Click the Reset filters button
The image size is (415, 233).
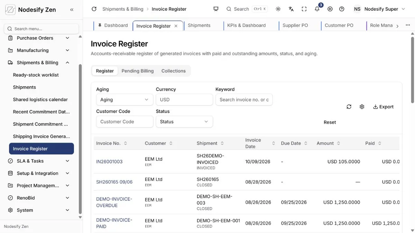click(x=330, y=122)
